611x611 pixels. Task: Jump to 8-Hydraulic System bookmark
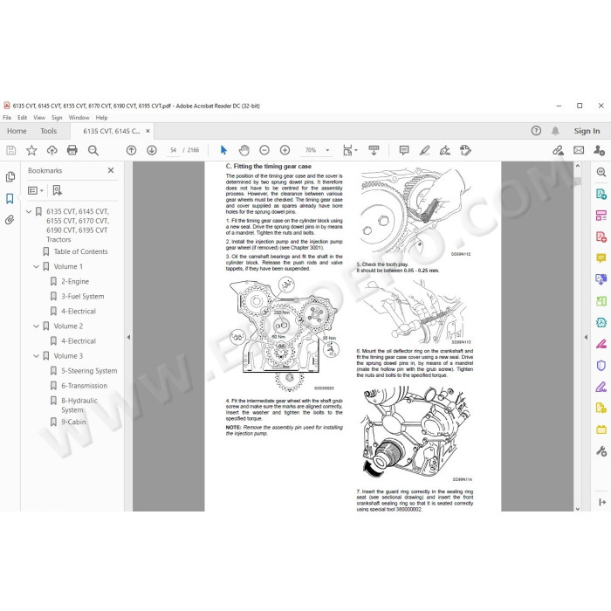79,405
